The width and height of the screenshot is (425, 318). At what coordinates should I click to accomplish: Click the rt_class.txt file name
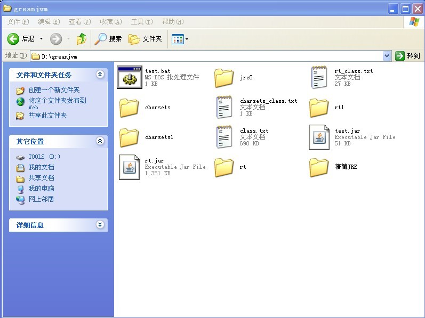click(x=354, y=71)
